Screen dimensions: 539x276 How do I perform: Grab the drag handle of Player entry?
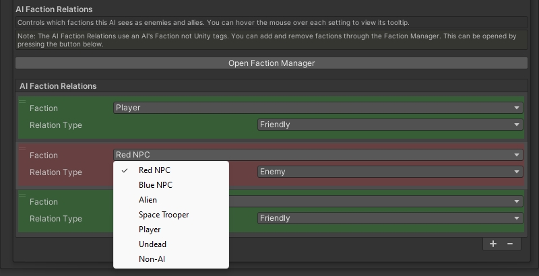[22, 102]
